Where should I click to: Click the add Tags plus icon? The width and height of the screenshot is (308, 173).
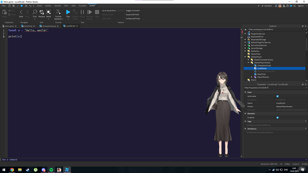(x=305, y=121)
